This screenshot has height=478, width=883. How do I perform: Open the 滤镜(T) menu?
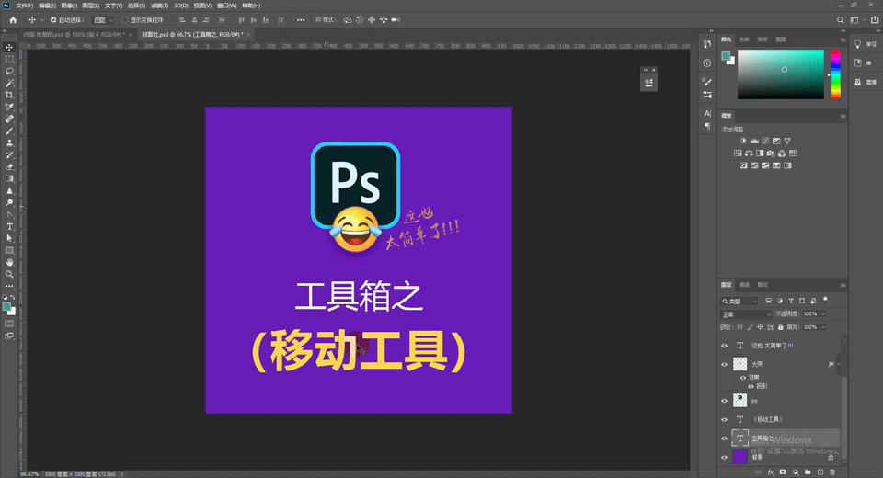point(156,6)
